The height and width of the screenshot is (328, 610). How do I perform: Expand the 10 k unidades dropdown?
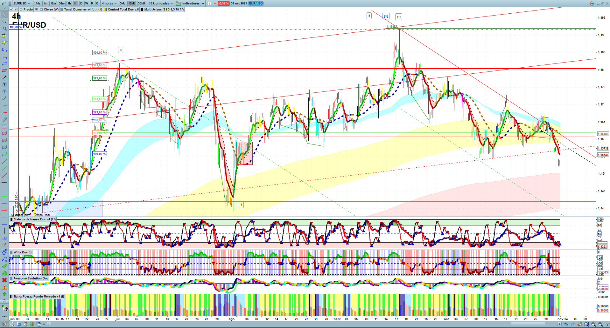(161, 3)
